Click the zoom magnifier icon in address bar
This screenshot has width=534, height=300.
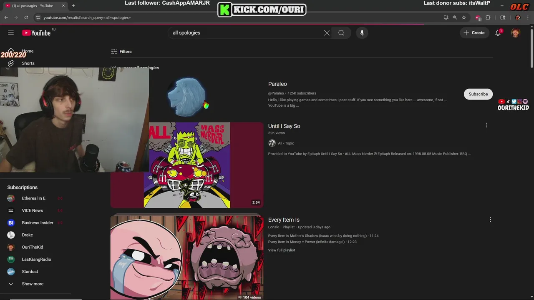455,17
